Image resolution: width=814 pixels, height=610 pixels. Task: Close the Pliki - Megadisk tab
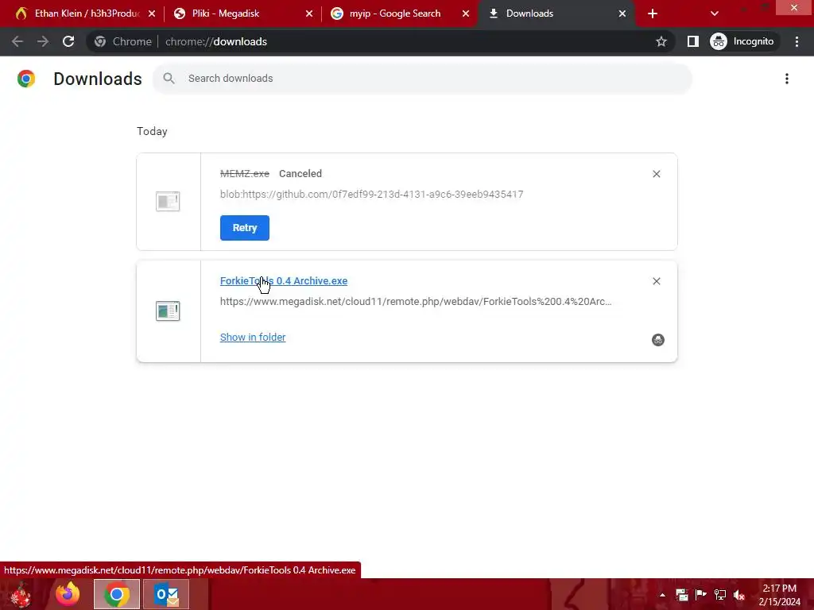pyautogui.click(x=309, y=14)
